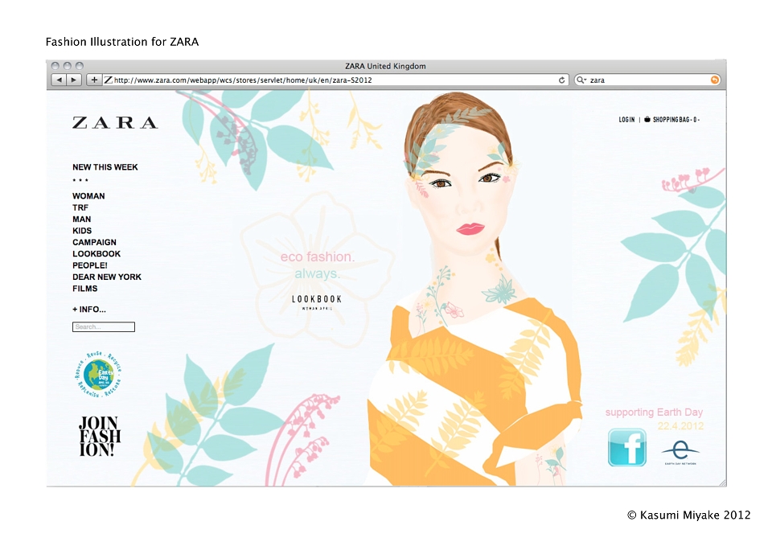Click the supporting Earth Day text
Viewport: 772px width, 546px height.
click(654, 412)
